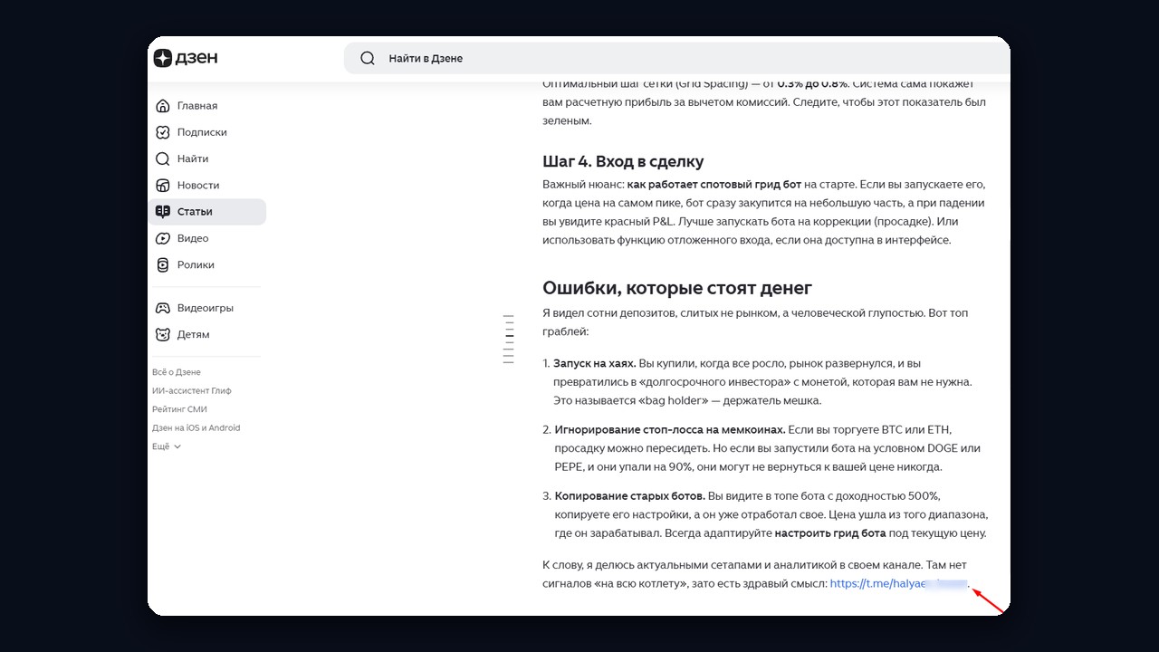This screenshot has width=1159, height=652.
Task: Follow the t.me Telegram channel link
Action: (898, 584)
